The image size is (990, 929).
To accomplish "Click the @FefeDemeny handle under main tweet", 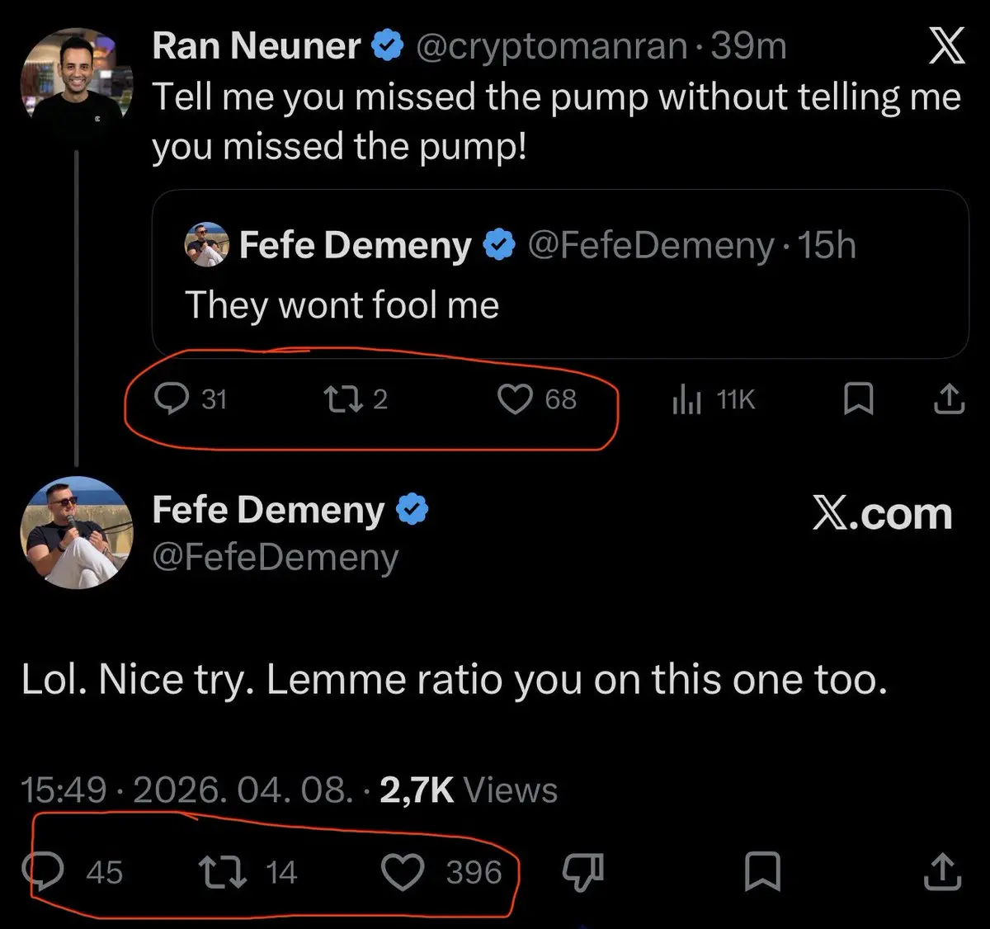I will point(276,557).
